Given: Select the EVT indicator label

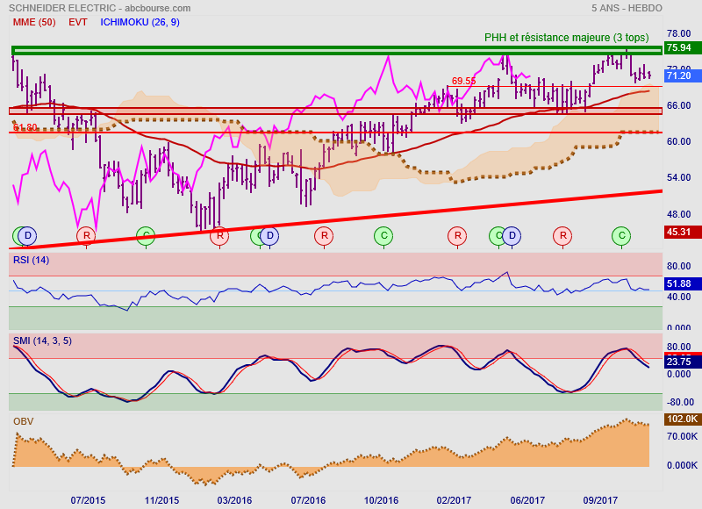Looking at the screenshot, I should tap(78, 22).
